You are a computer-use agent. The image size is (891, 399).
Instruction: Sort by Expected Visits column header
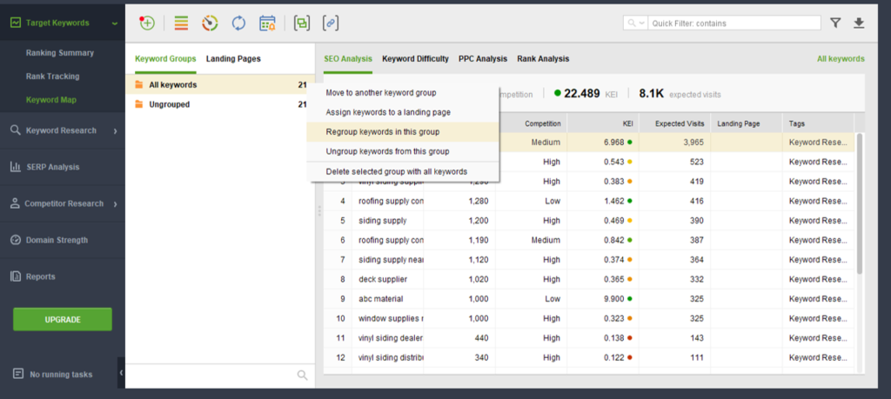coord(674,123)
